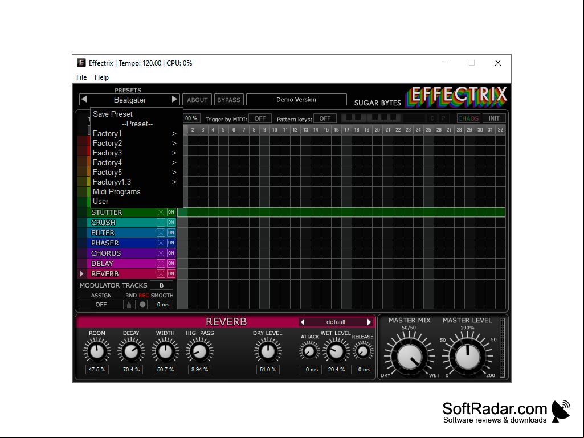Toggle PHASER track ON button
Image resolution: width=584 pixels, height=438 pixels.
tap(171, 243)
